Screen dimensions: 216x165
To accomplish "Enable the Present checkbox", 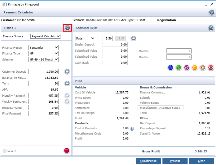I will point(4,151).
